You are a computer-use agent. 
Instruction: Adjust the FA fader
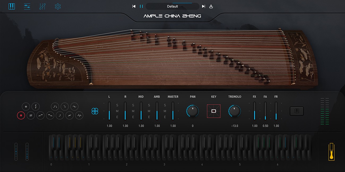pos(265,111)
